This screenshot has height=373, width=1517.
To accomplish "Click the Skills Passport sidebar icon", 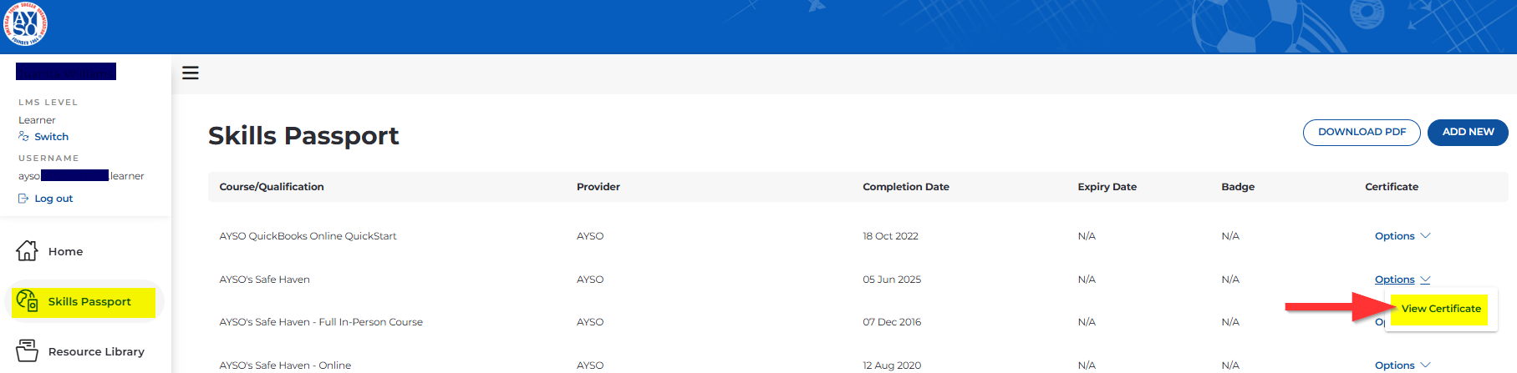I will (27, 301).
